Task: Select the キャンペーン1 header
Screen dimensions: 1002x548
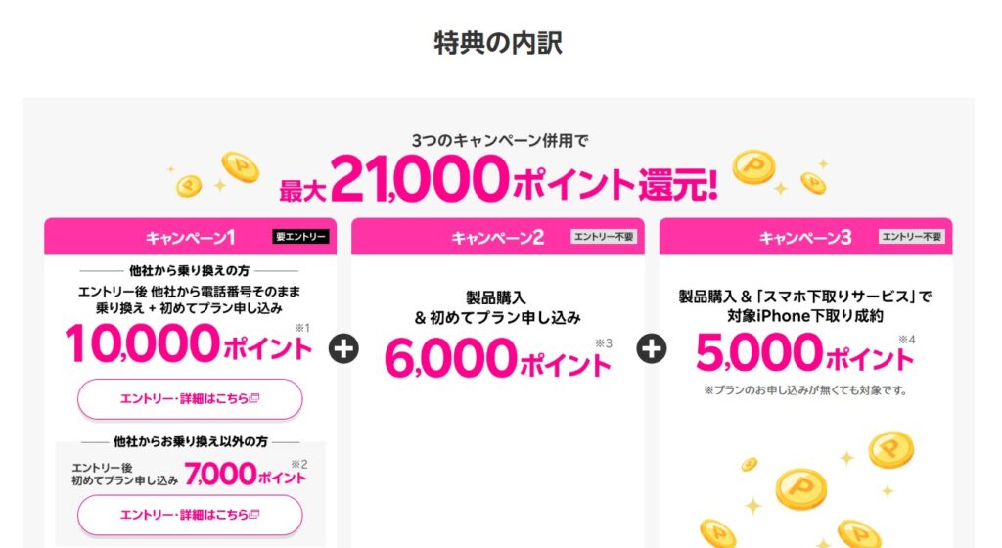Action: 190,237
